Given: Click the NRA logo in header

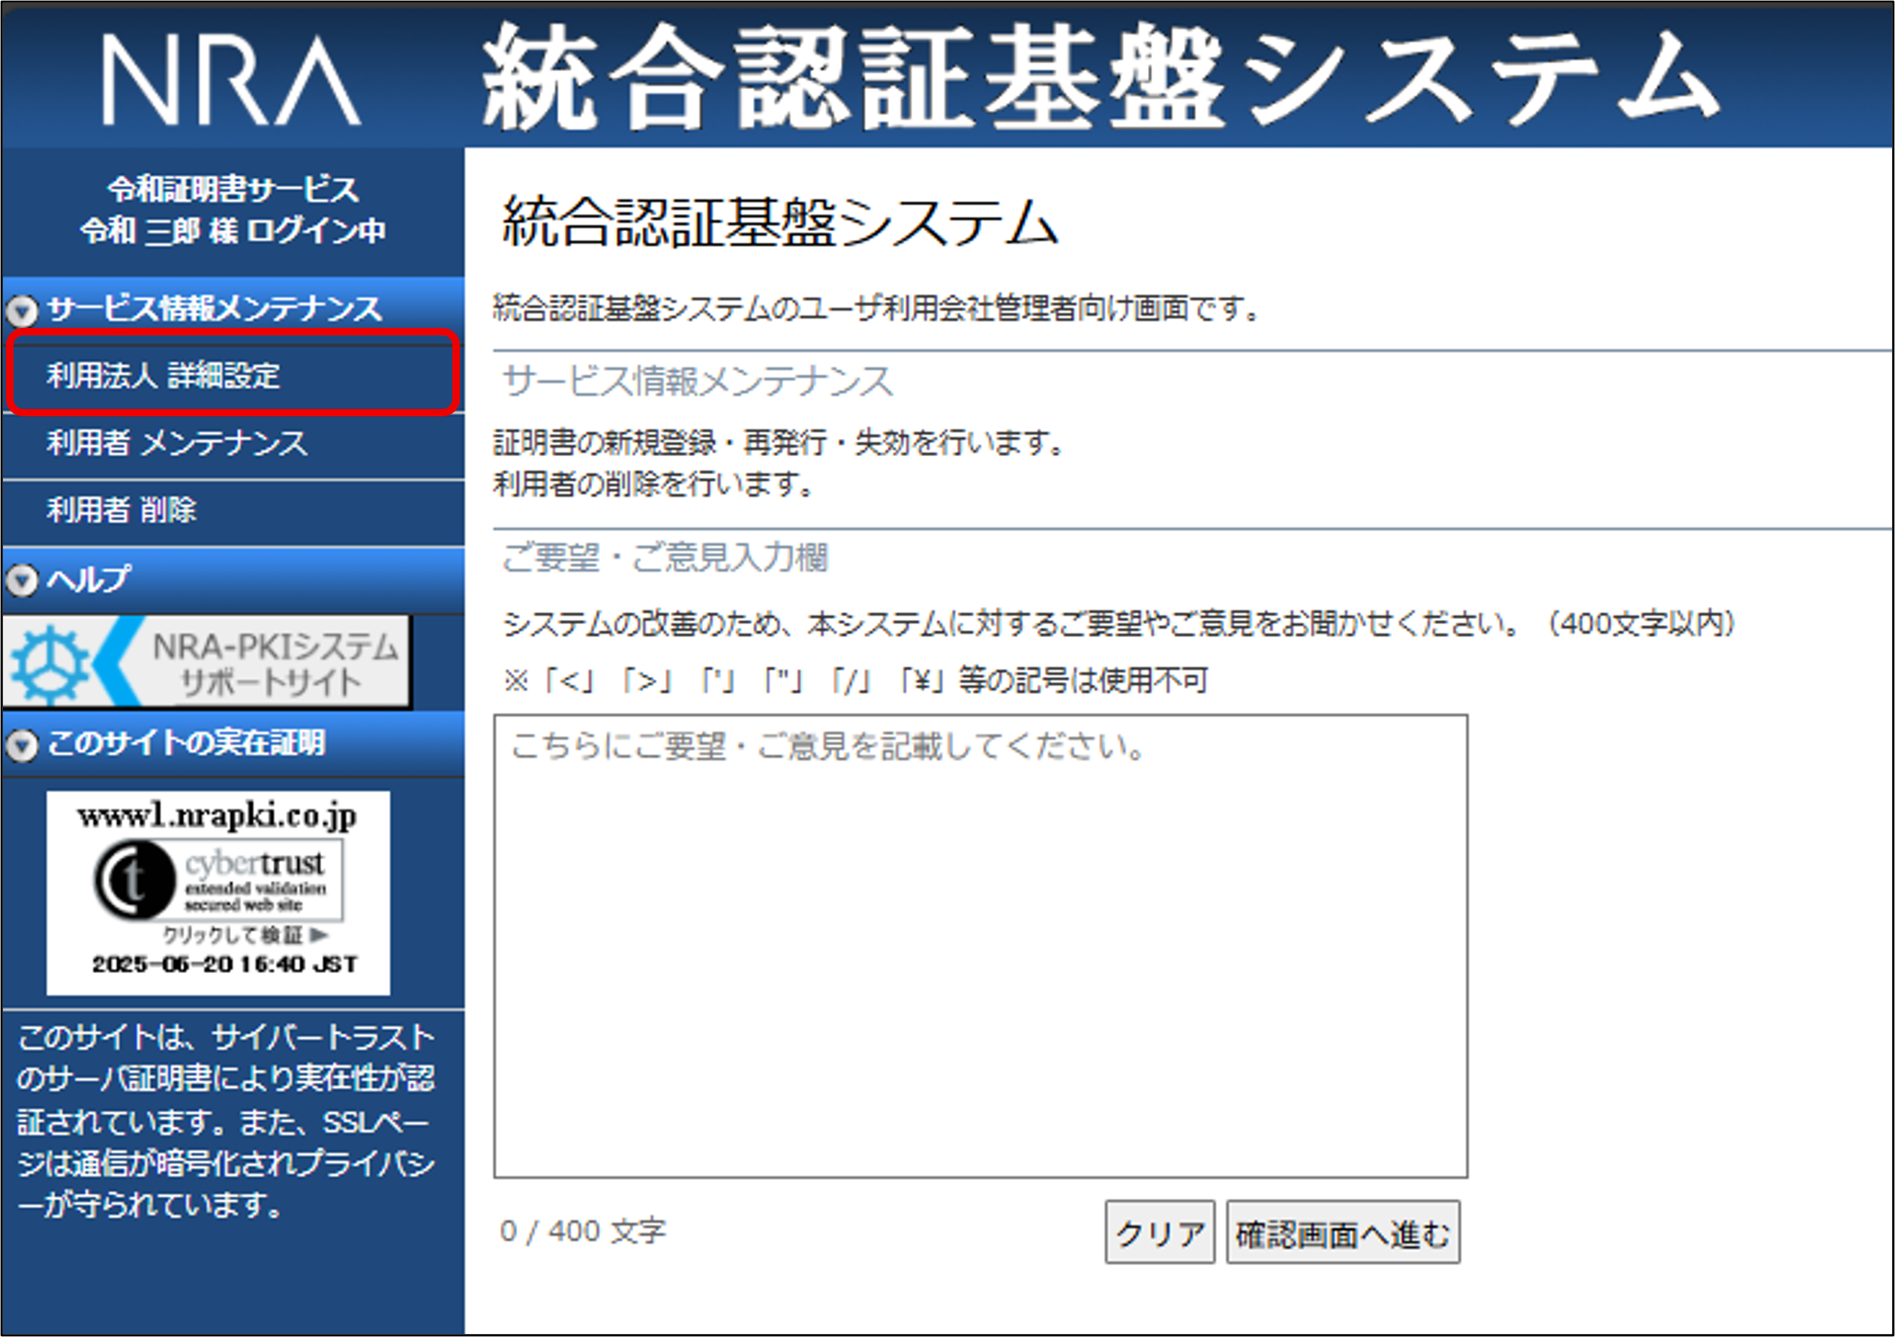Looking at the screenshot, I should tap(231, 81).
